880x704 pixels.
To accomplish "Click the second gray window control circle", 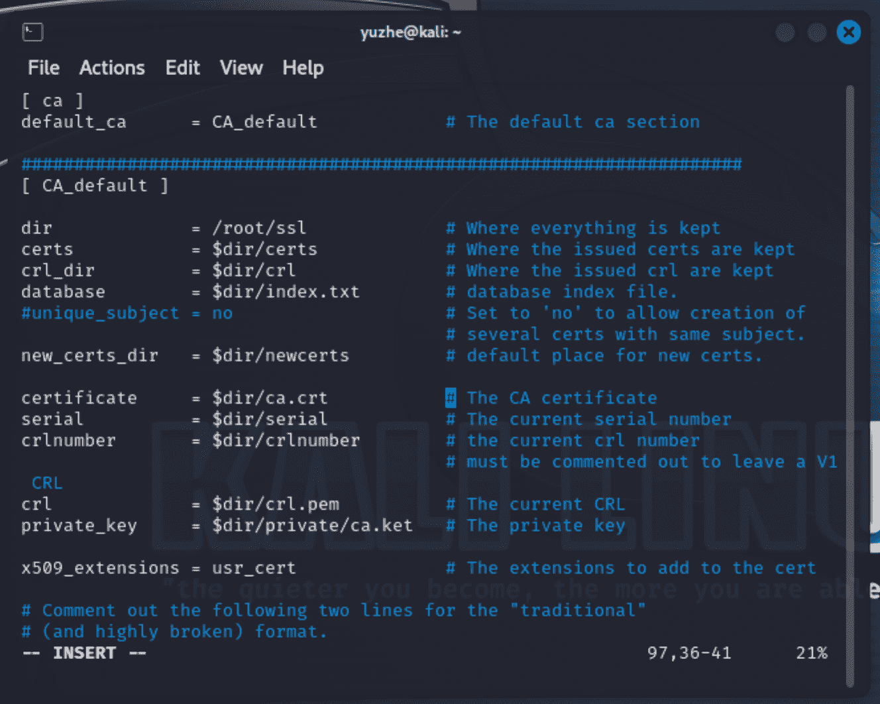I will [816, 32].
